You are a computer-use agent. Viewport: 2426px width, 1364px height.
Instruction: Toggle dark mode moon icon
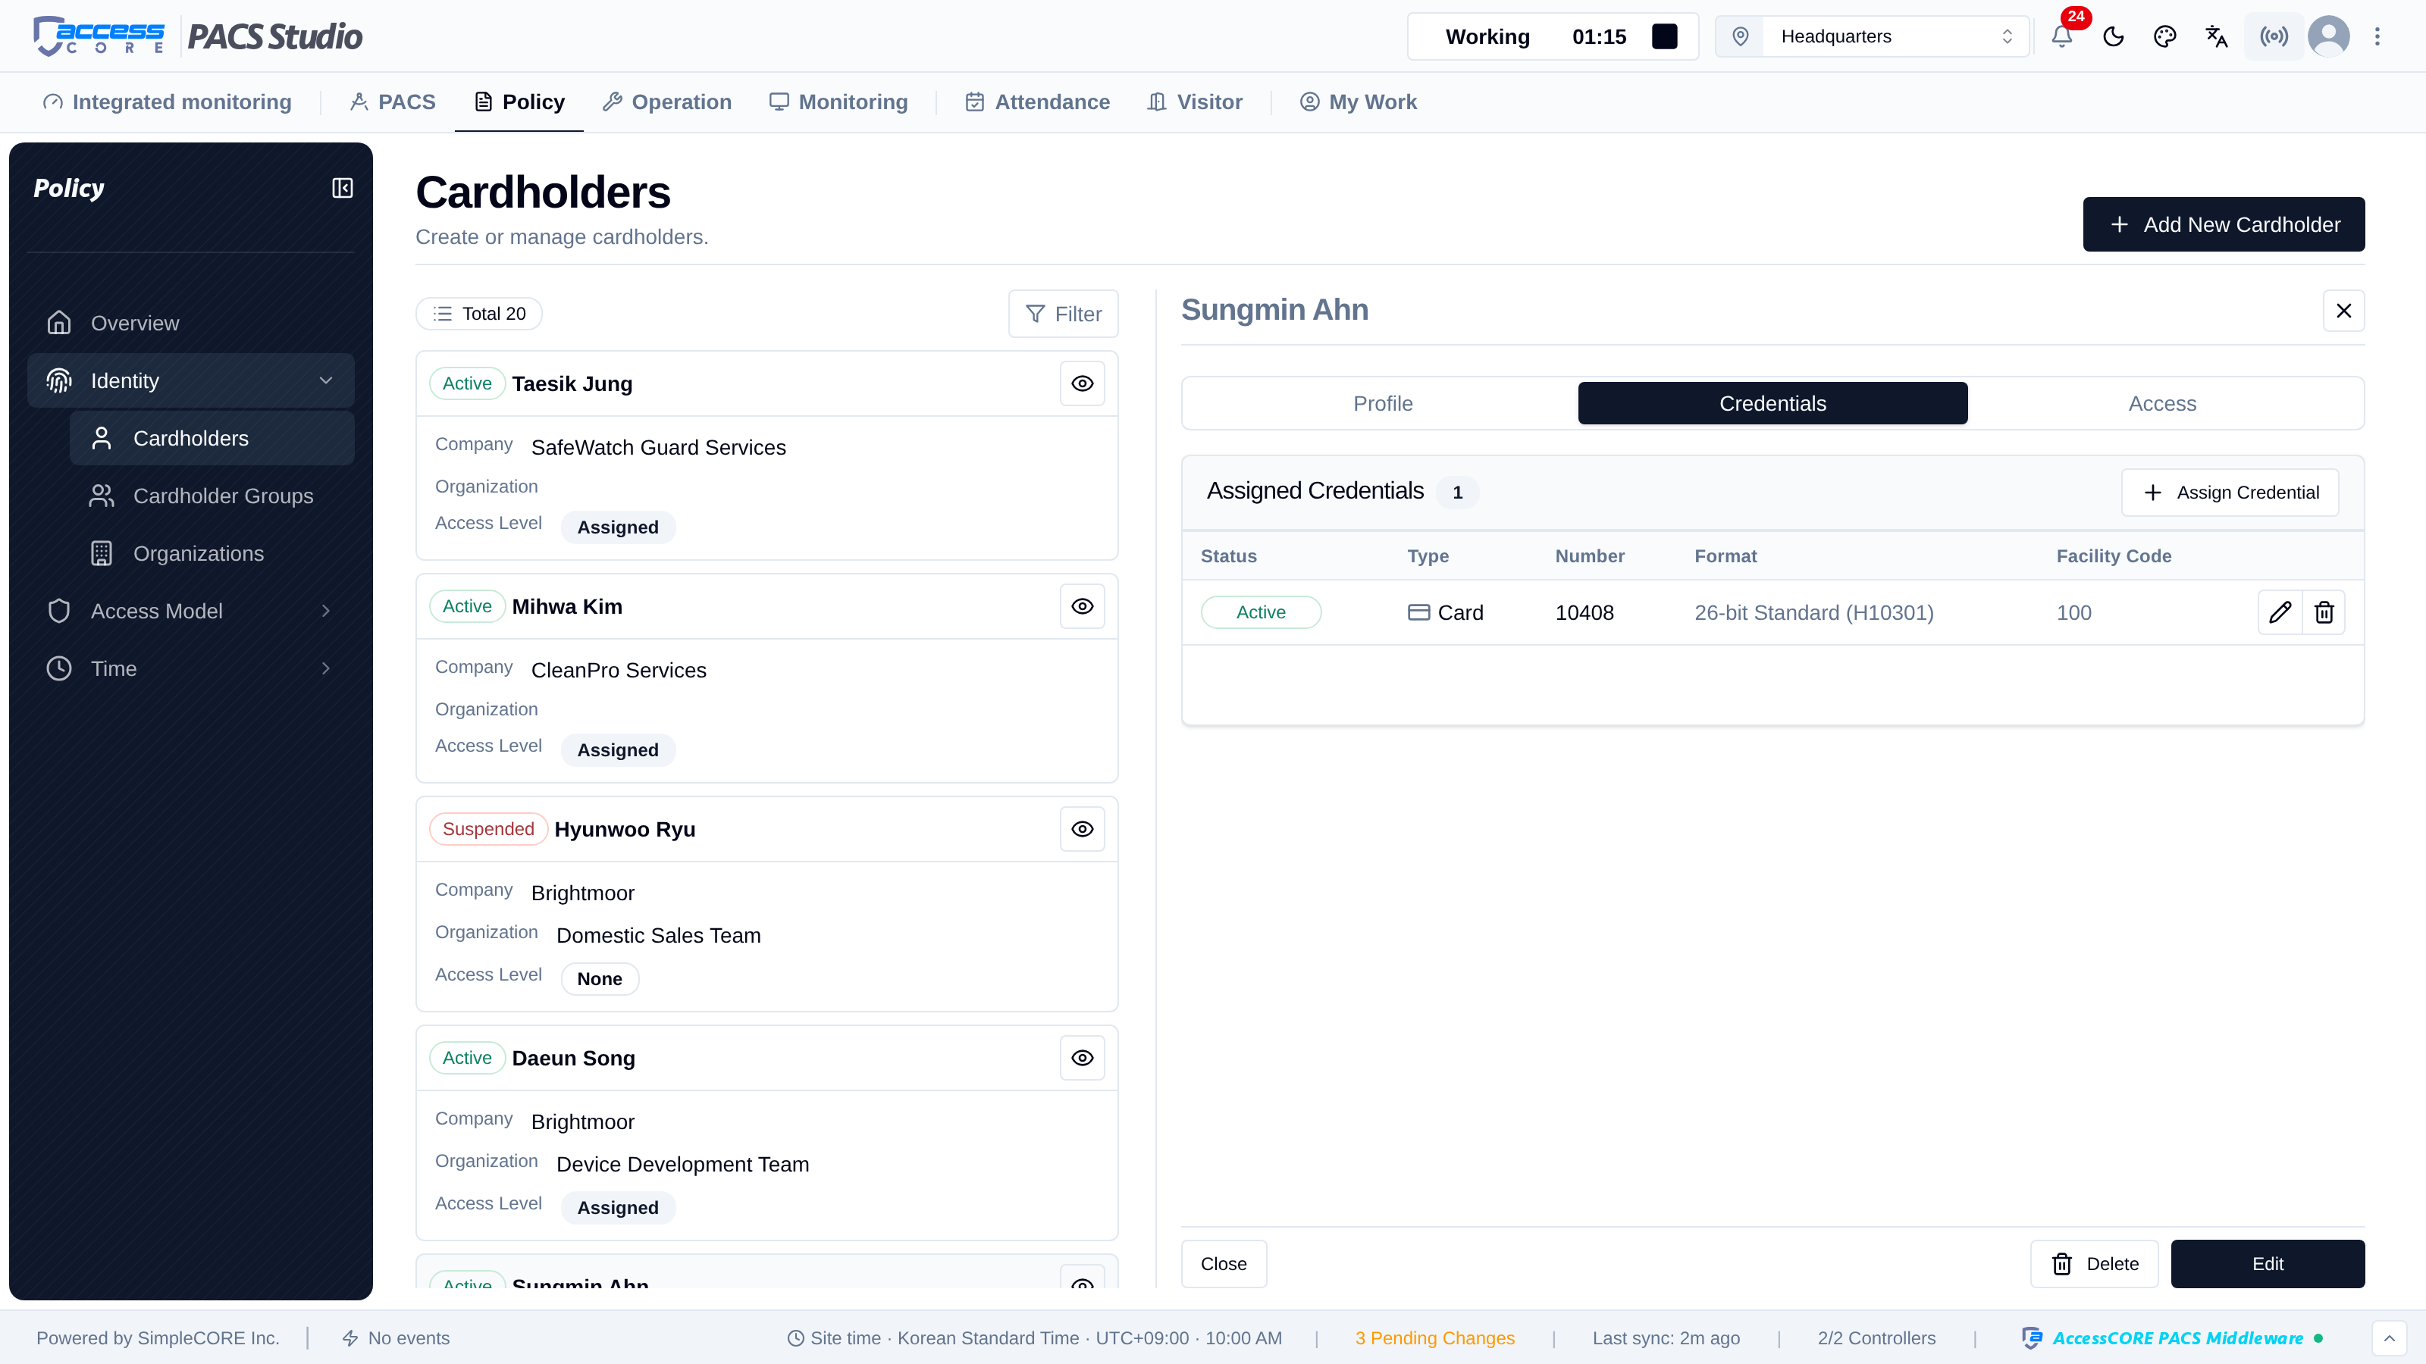(x=2114, y=36)
